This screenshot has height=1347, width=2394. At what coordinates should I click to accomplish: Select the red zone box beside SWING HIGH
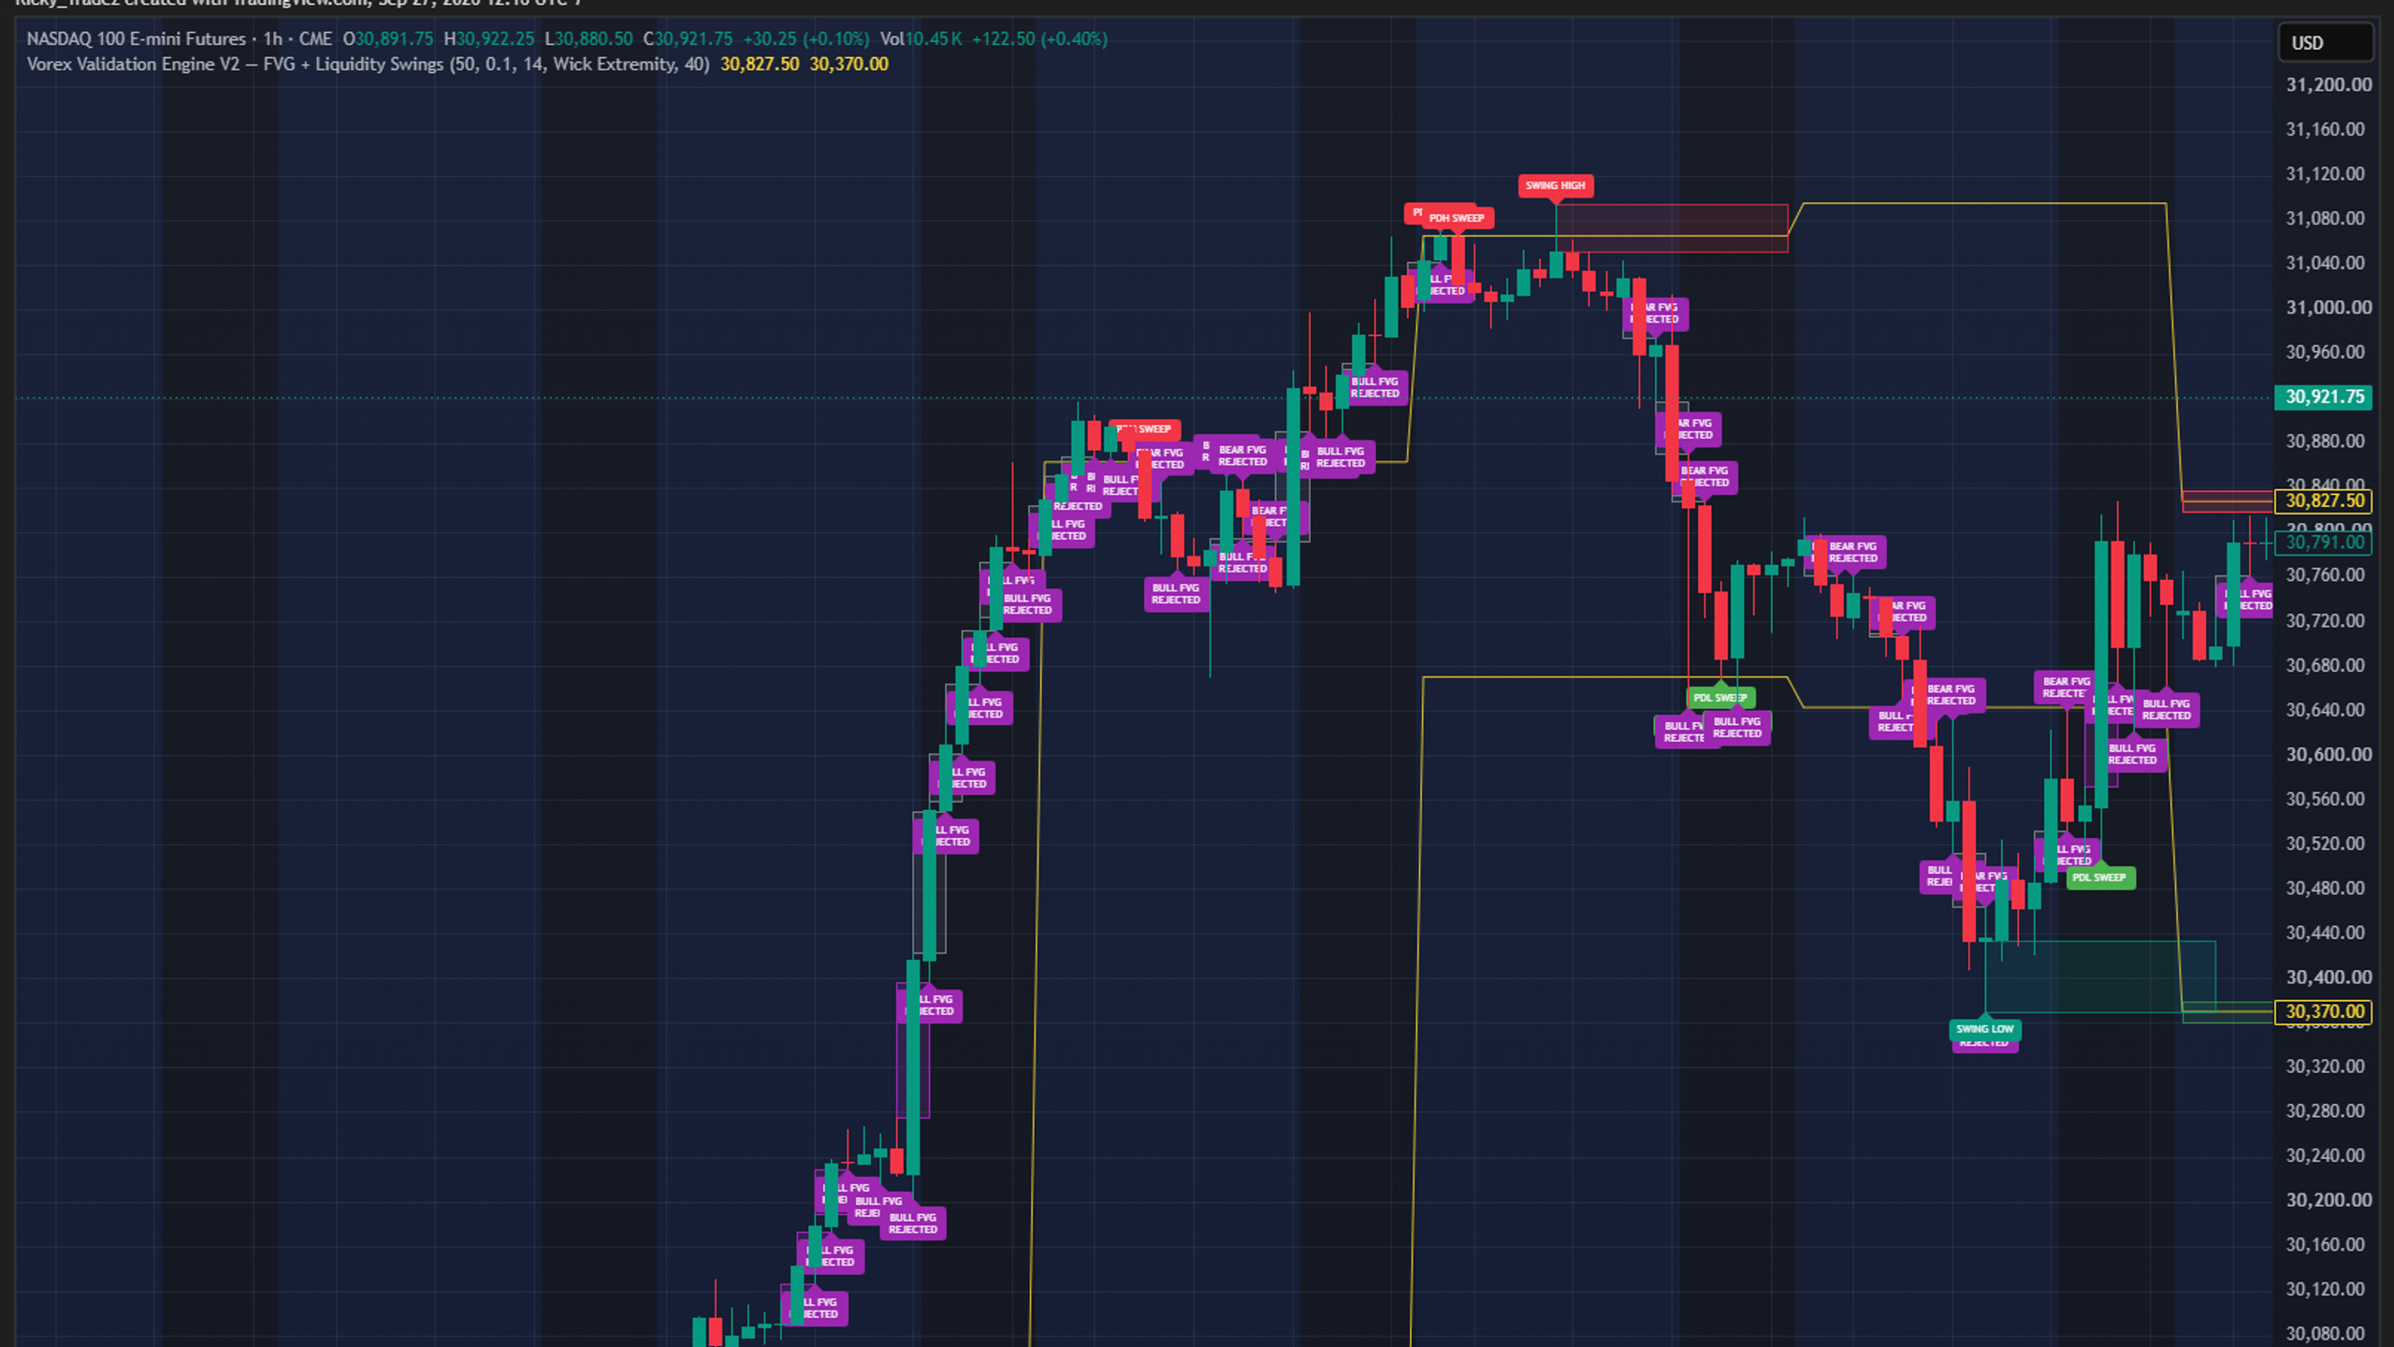(x=1672, y=228)
